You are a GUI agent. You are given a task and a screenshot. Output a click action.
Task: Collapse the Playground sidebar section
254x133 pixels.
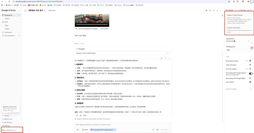[x=19, y=15]
